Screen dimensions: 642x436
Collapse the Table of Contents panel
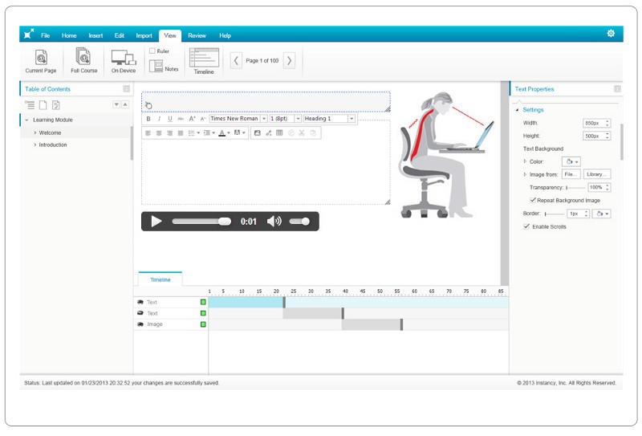pos(127,89)
